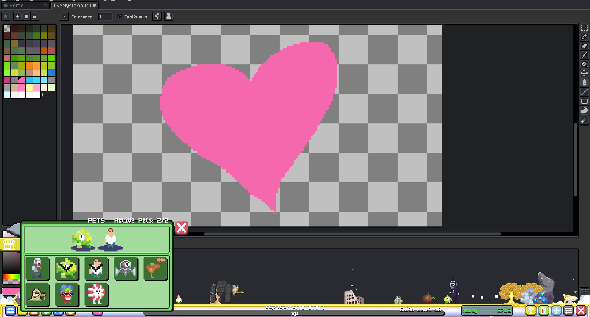Toggle the 1:1 zoom view icon
The height and width of the screenshot is (317, 590).
click(x=584, y=292)
